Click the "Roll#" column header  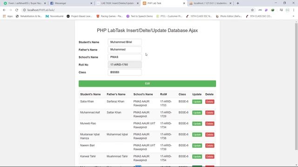tap(163, 94)
